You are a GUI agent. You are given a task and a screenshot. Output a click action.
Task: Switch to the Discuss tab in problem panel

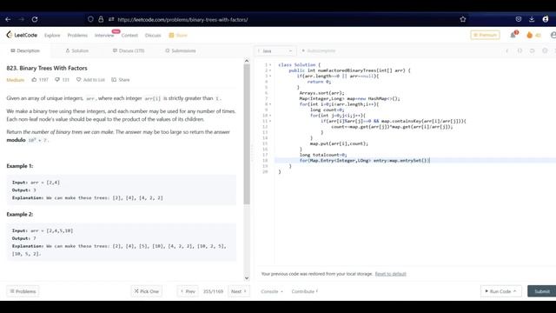(x=129, y=50)
